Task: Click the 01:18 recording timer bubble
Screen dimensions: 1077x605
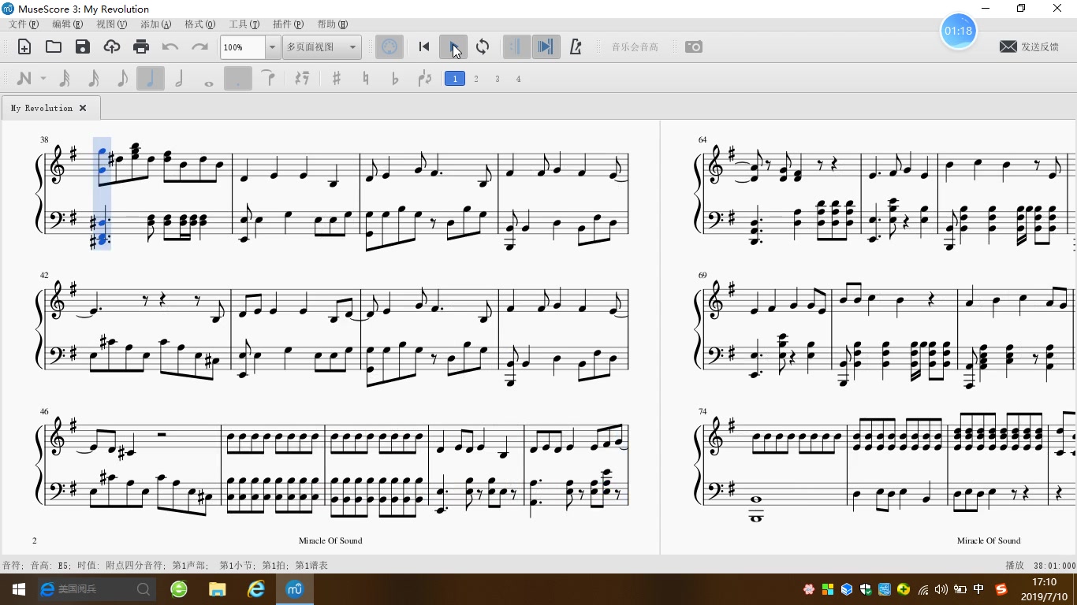Action: pyautogui.click(x=959, y=31)
